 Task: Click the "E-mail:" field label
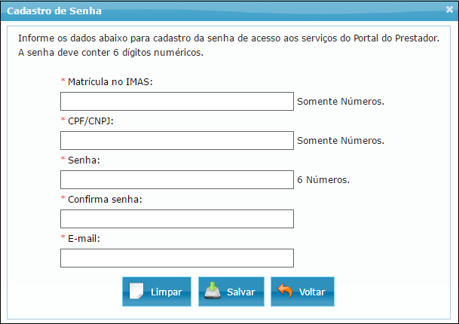click(x=84, y=238)
